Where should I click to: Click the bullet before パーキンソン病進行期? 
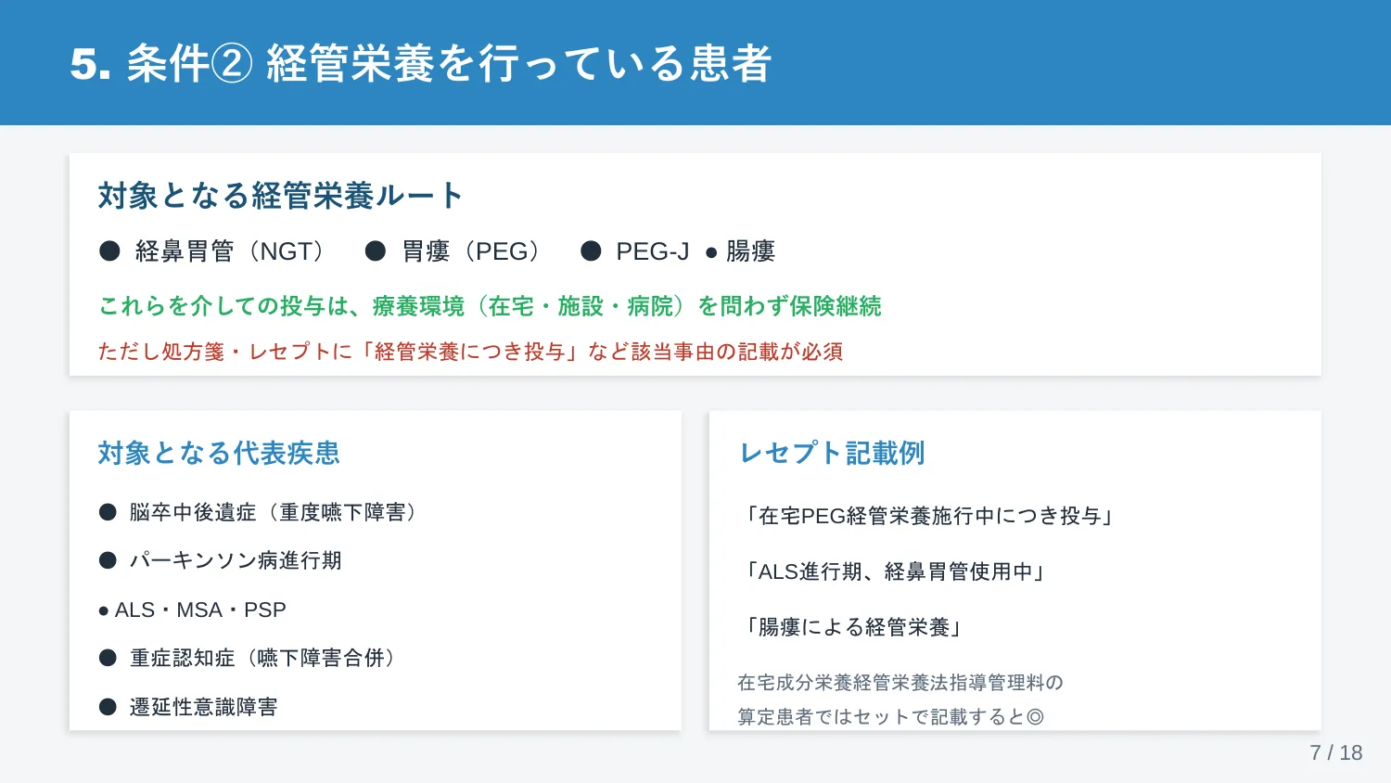[108, 560]
